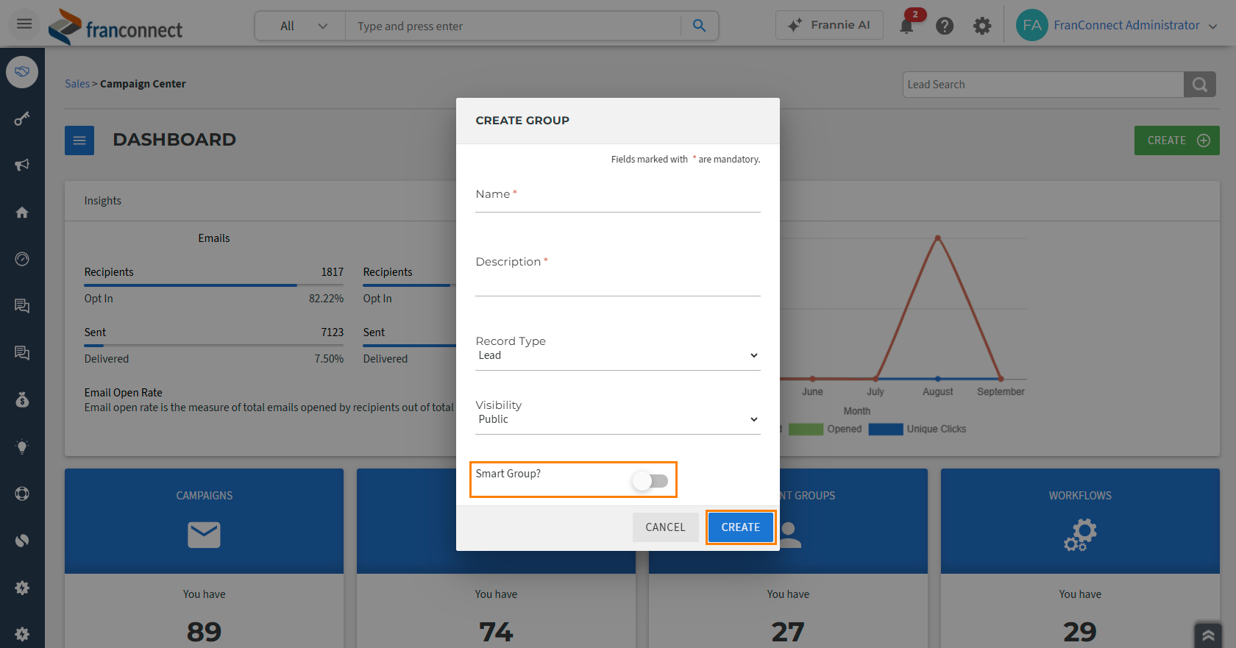The height and width of the screenshot is (648, 1236).
Task: Click the green Opened legend swatch
Action: [x=806, y=429]
